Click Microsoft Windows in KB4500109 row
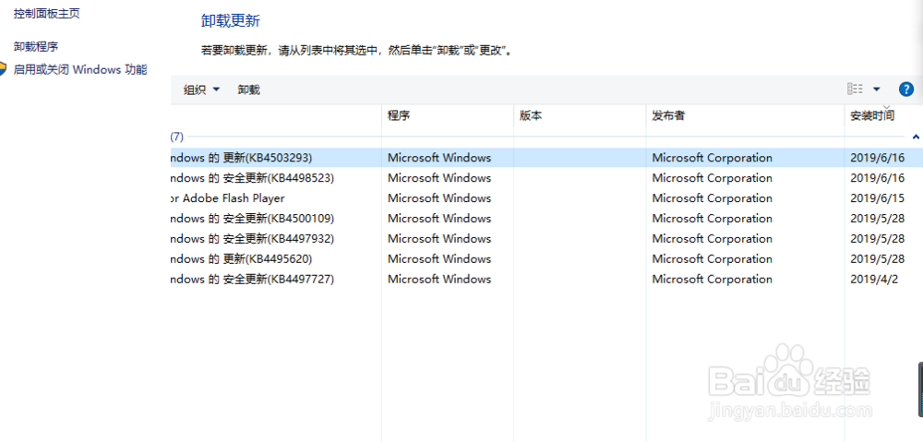 439,219
